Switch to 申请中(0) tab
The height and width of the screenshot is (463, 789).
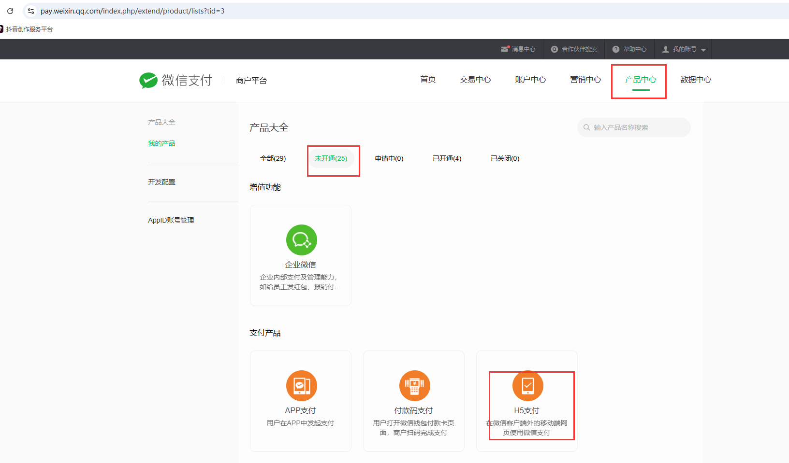point(389,158)
